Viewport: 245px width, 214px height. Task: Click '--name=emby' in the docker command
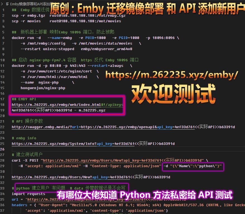click(60, 38)
